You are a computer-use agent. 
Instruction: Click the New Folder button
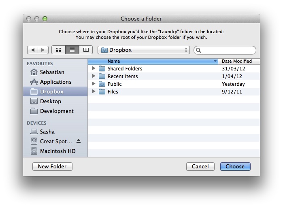(x=52, y=166)
